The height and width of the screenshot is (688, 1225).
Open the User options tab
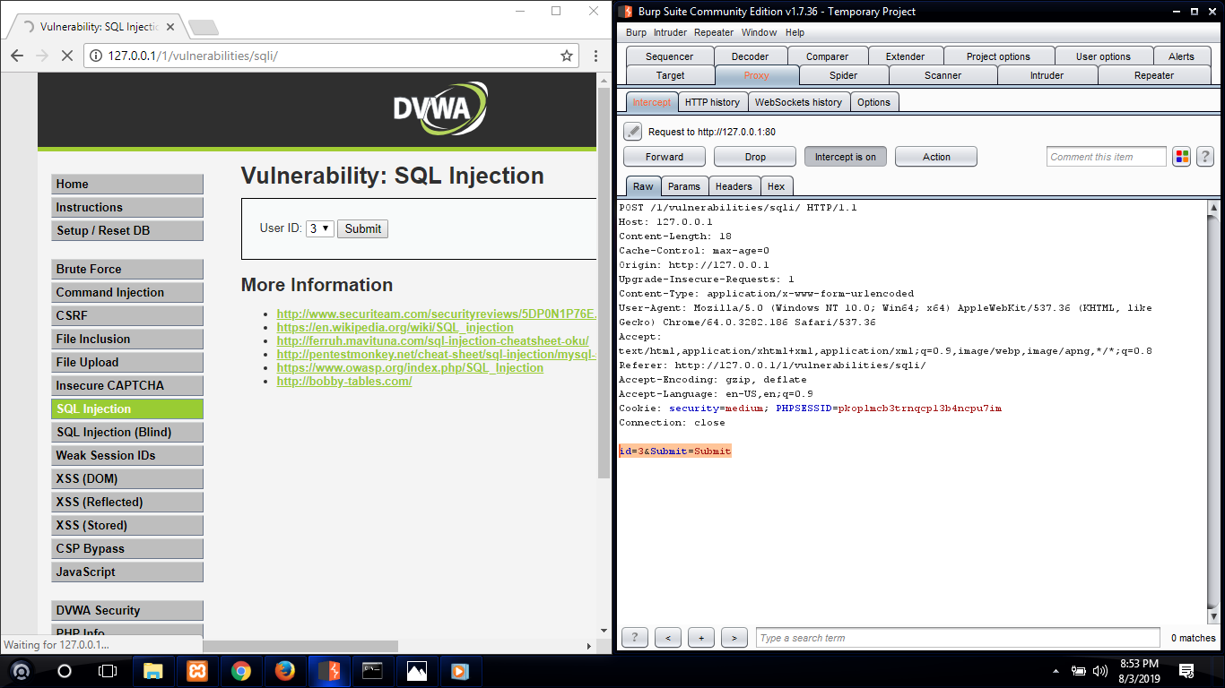[x=1103, y=56]
